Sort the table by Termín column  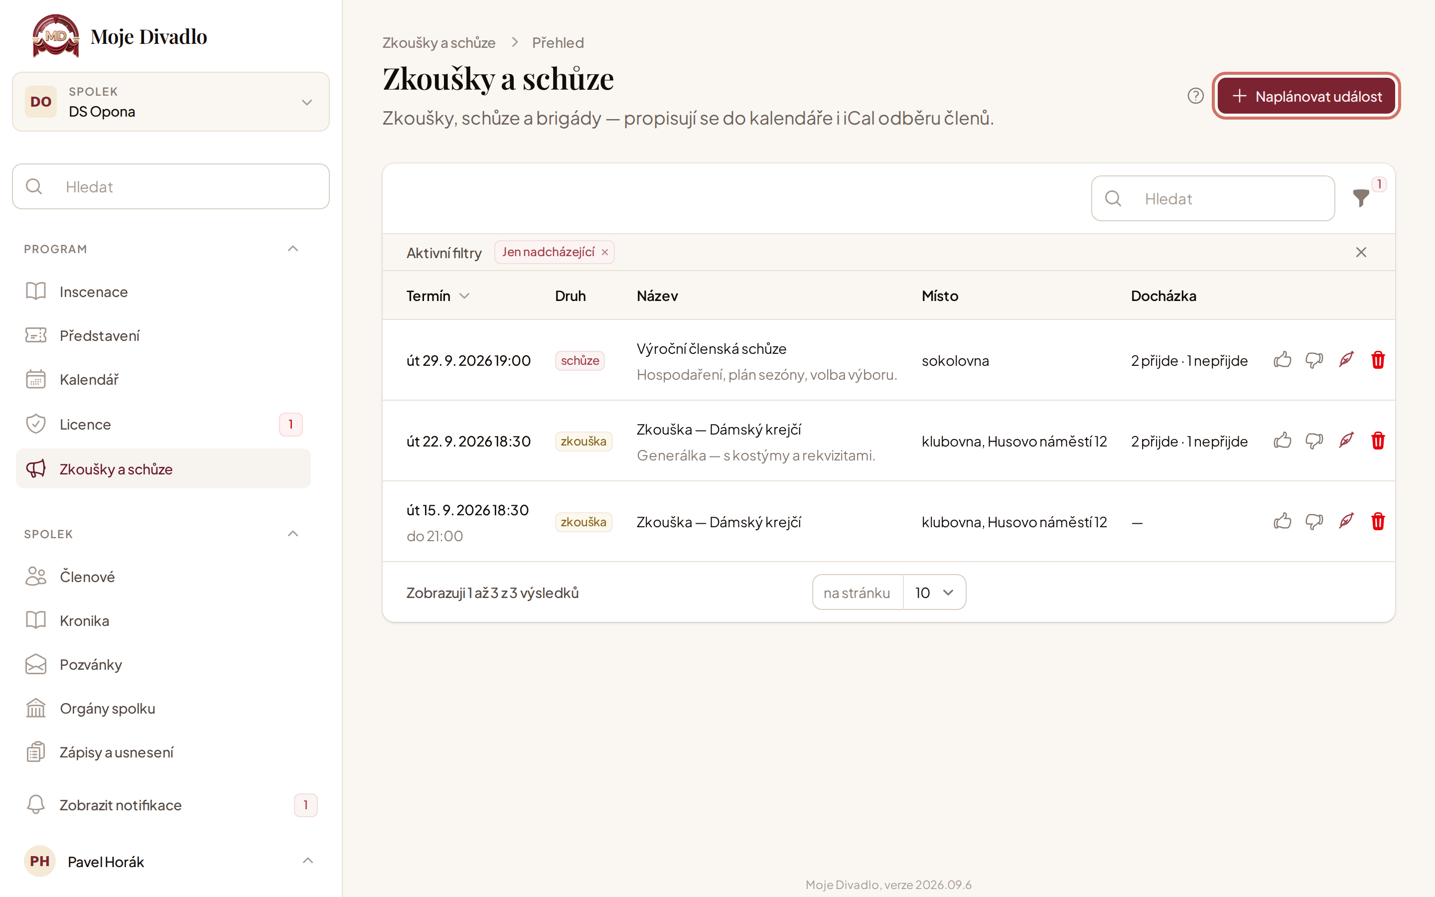[x=437, y=296]
